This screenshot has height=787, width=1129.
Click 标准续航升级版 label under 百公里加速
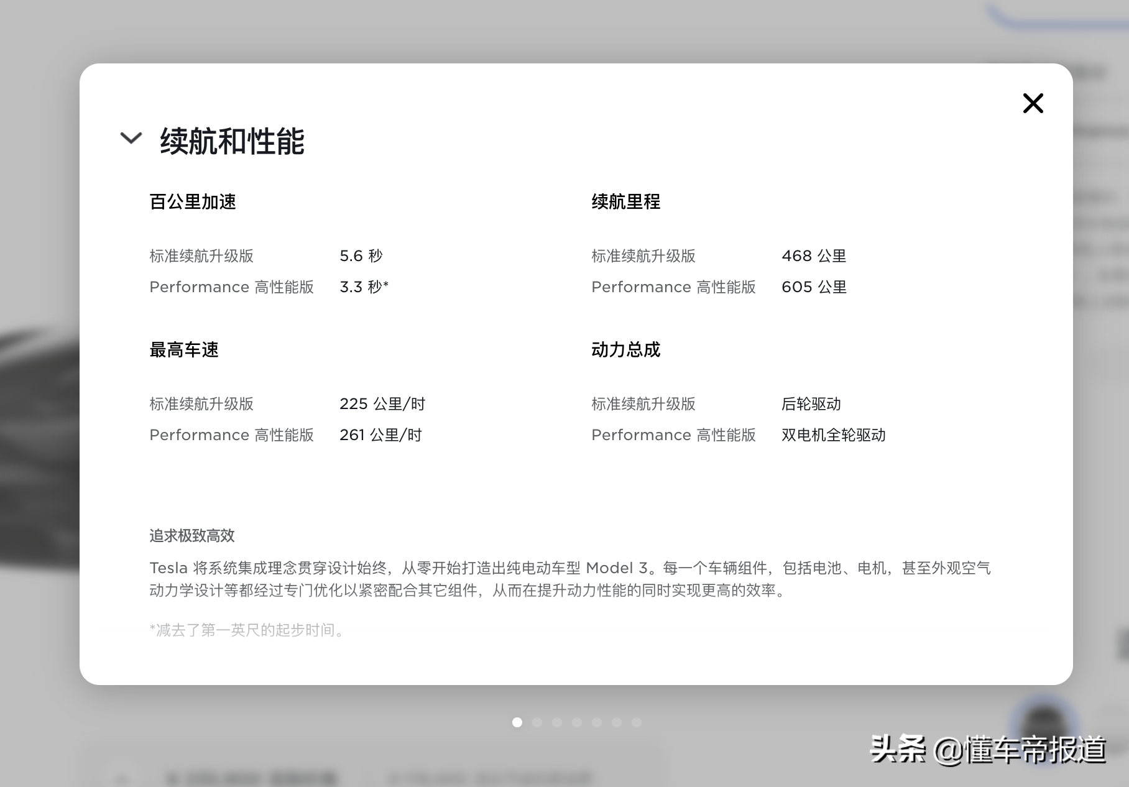coord(201,256)
